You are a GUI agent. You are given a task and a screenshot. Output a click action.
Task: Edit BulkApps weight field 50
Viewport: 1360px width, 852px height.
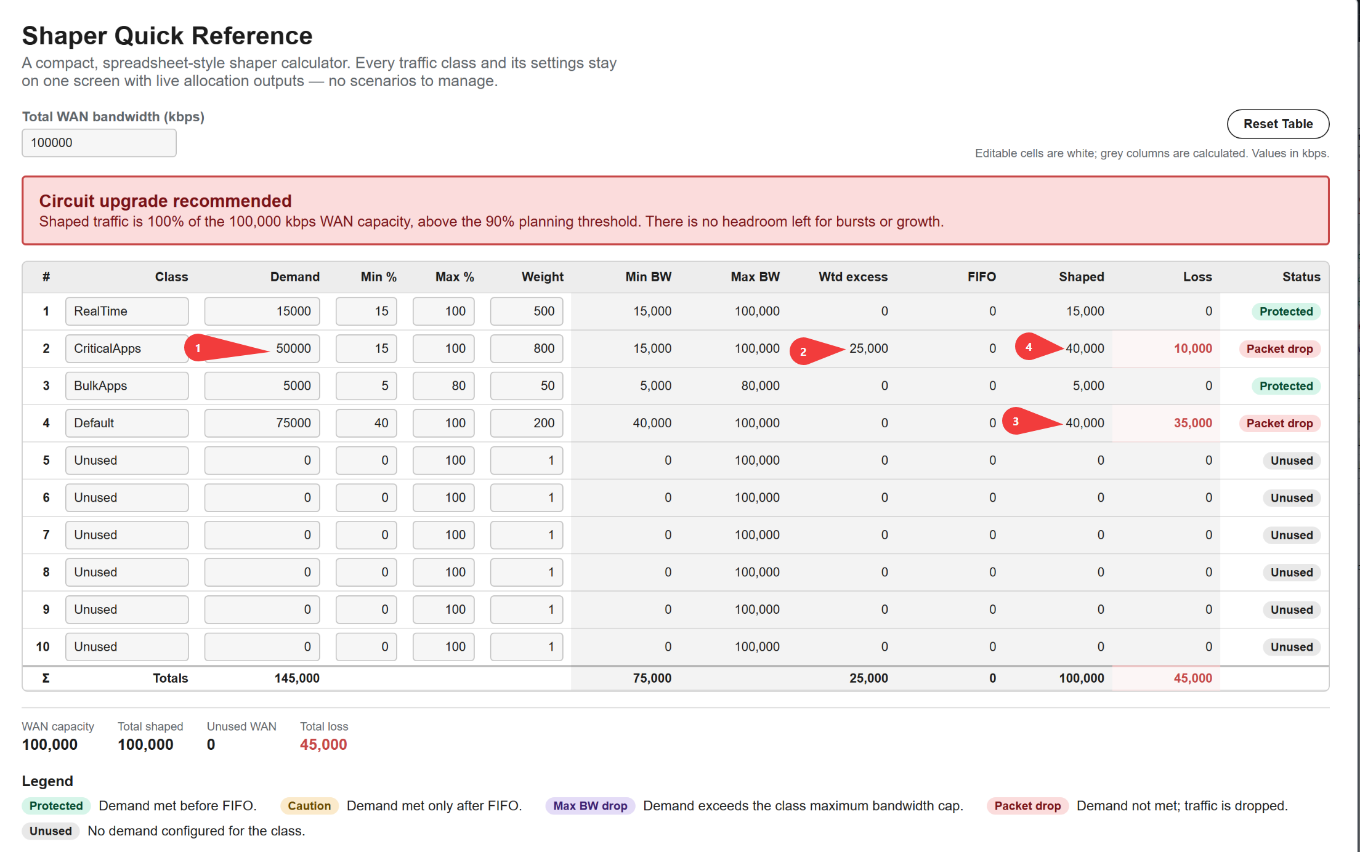[x=527, y=386]
